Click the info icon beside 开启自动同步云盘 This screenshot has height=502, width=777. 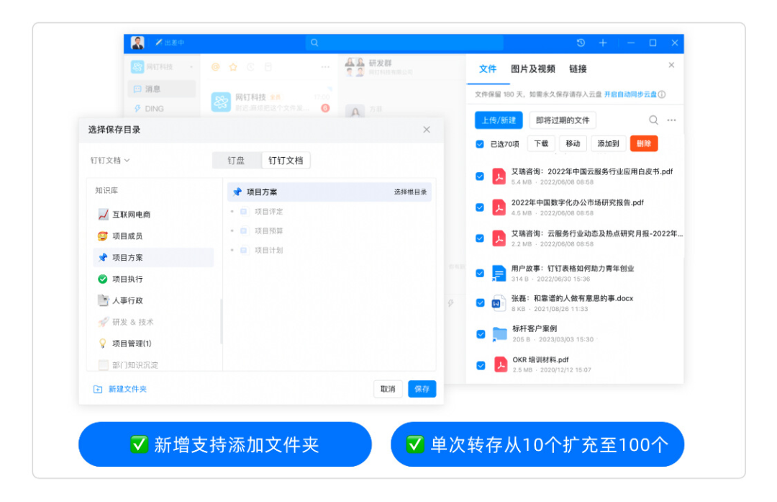[x=662, y=94]
